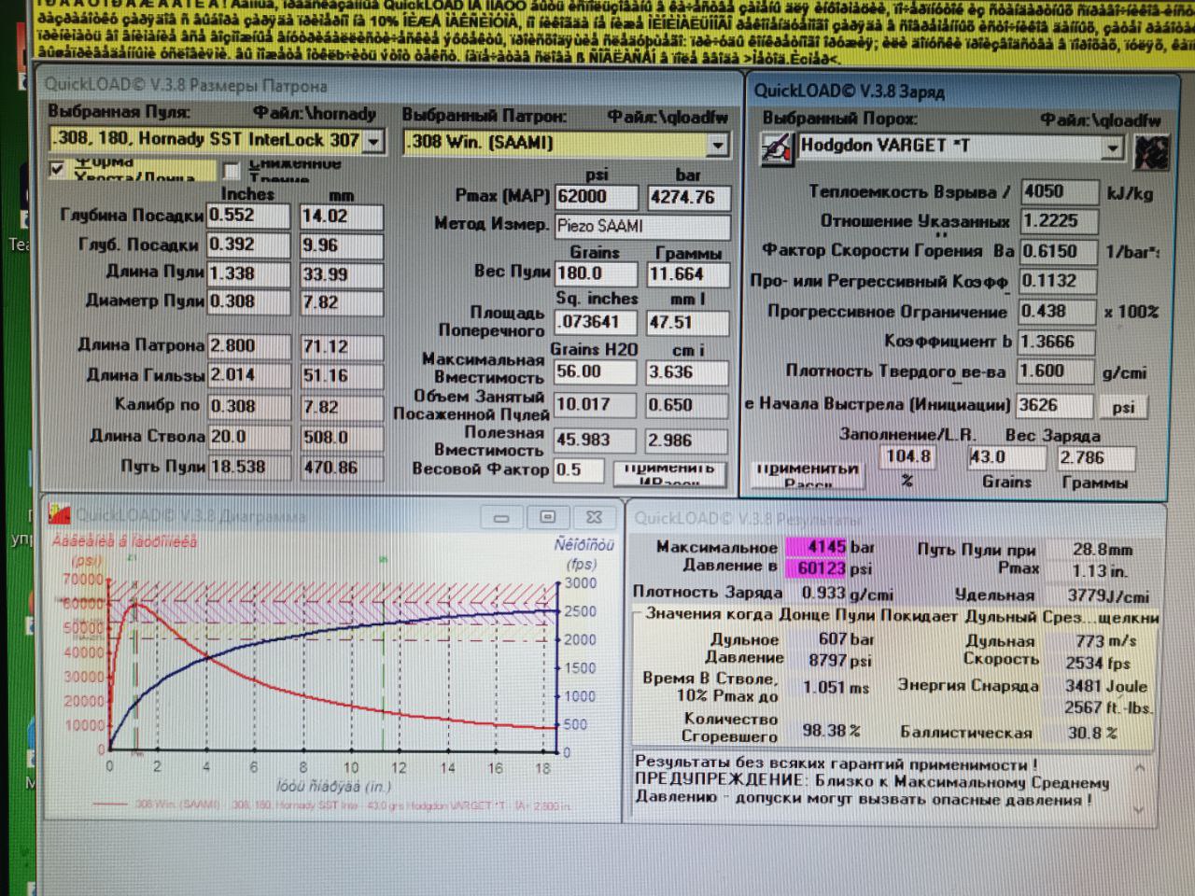Click progressive limit field 0.438
1195x896 pixels.
1056,312
